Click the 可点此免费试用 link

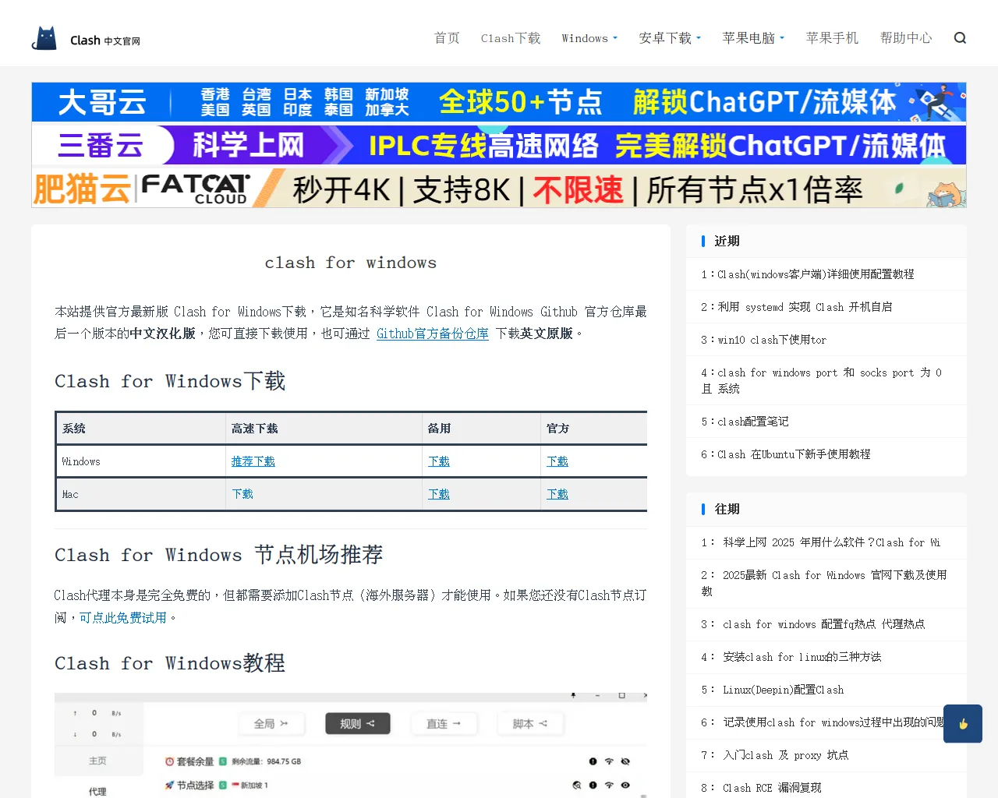point(122,618)
